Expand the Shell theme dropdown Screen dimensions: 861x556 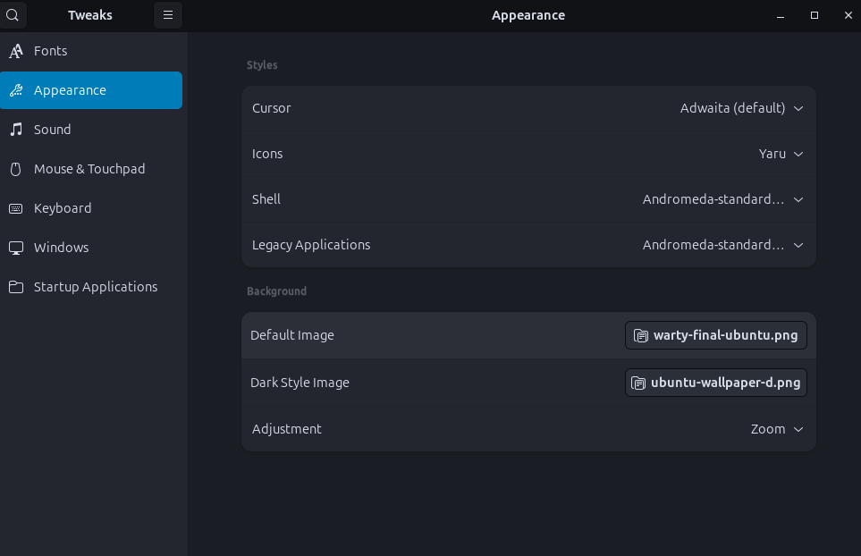[x=722, y=199]
